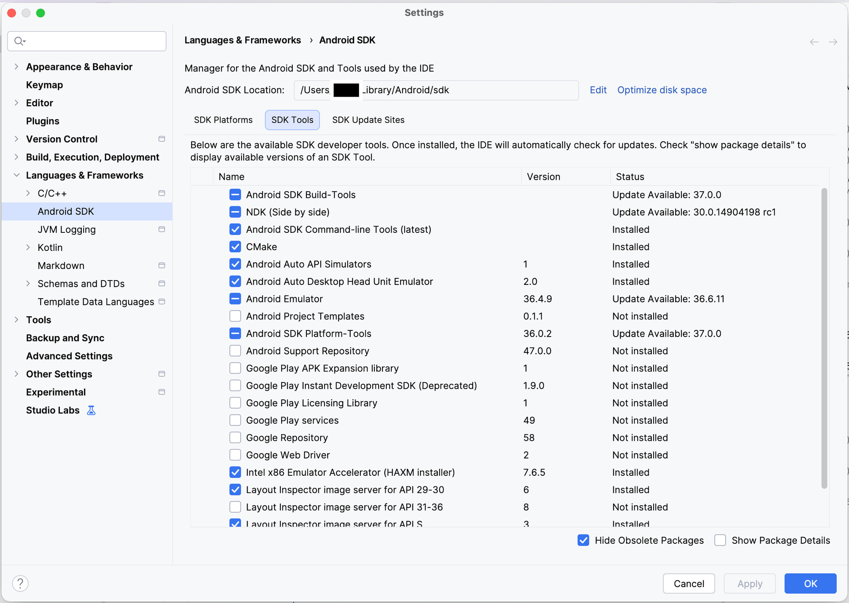
Task: Open Keymap settings page
Action: [x=45, y=85]
